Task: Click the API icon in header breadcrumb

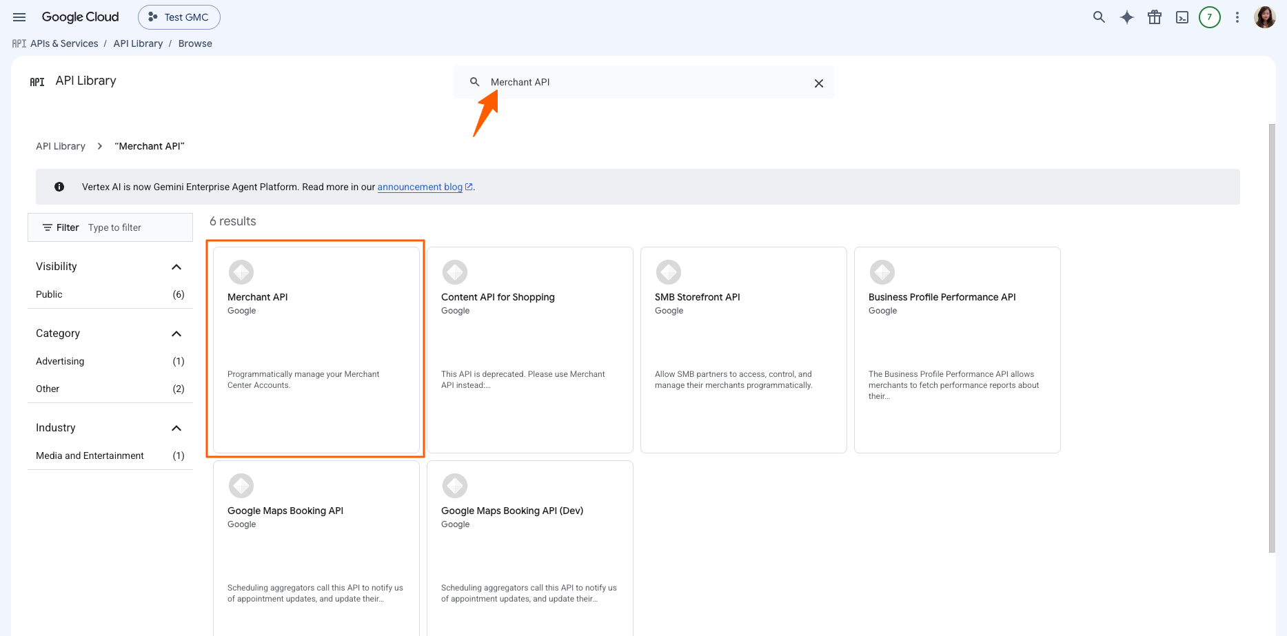Action: click(19, 43)
